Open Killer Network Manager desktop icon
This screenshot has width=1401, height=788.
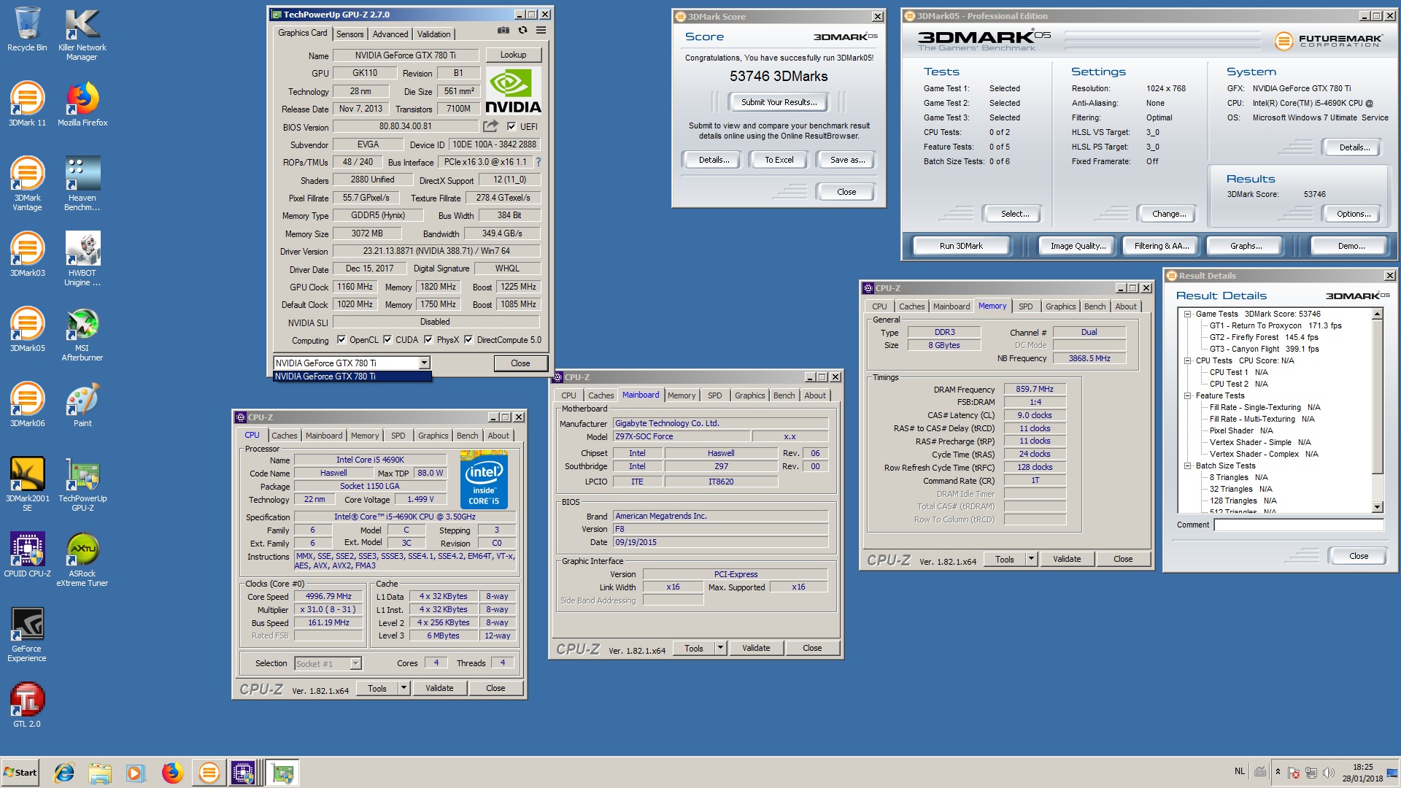click(x=82, y=34)
